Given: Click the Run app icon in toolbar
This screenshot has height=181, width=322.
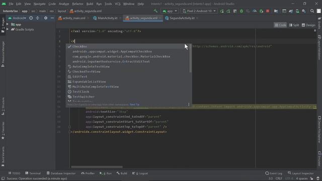Looking at the screenshot, I should (x=222, y=11).
